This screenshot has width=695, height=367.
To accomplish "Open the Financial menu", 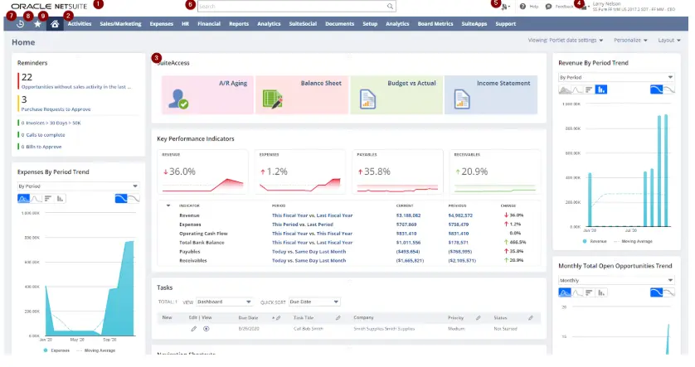I will tap(209, 24).
